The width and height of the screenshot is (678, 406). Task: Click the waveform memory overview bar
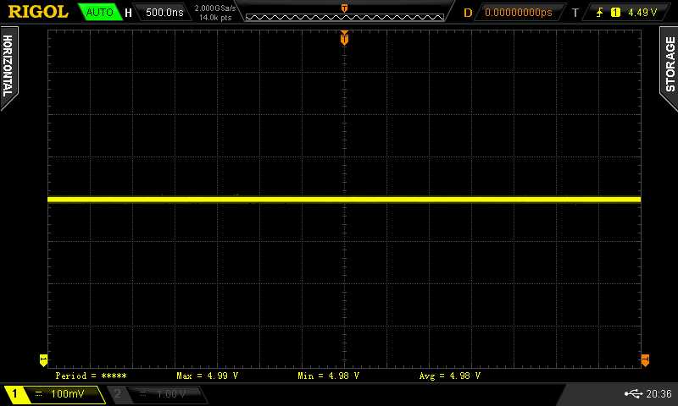(345, 17)
